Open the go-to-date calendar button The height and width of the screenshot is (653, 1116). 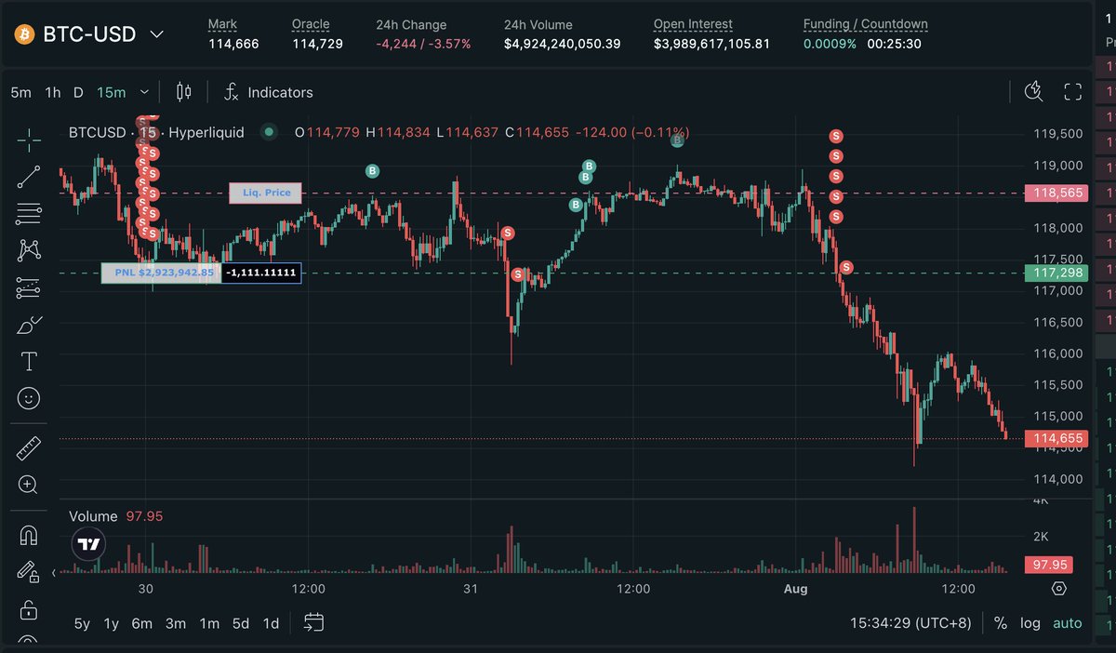pos(314,622)
